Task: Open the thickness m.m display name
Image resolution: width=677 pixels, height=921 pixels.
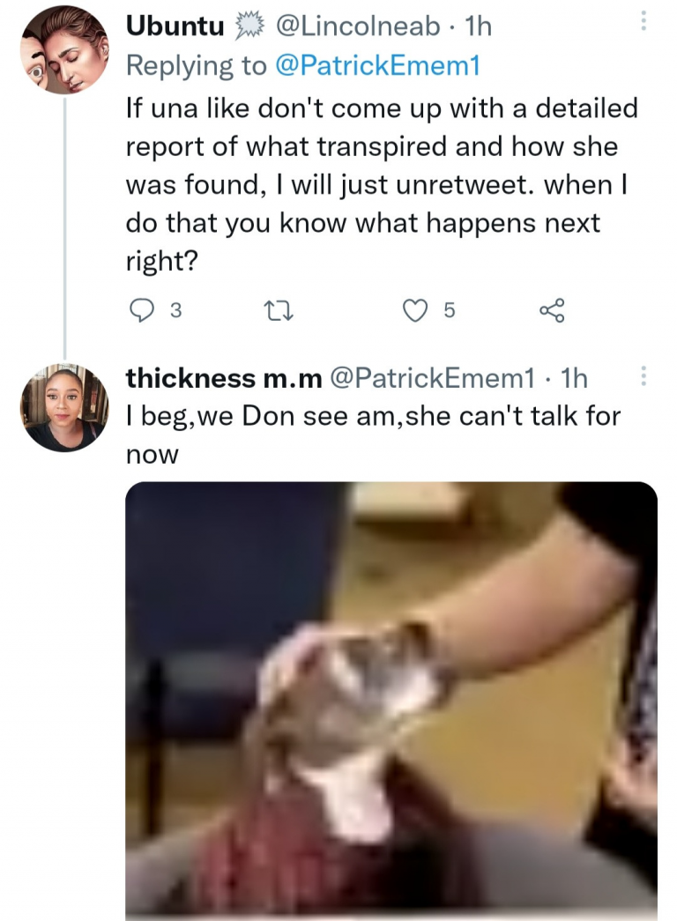Action: (223, 378)
